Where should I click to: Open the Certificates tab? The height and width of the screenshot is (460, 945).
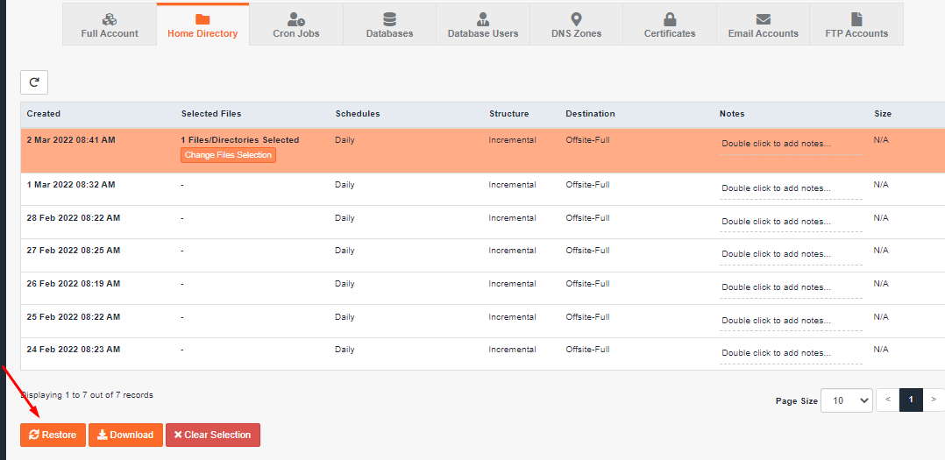(670, 25)
